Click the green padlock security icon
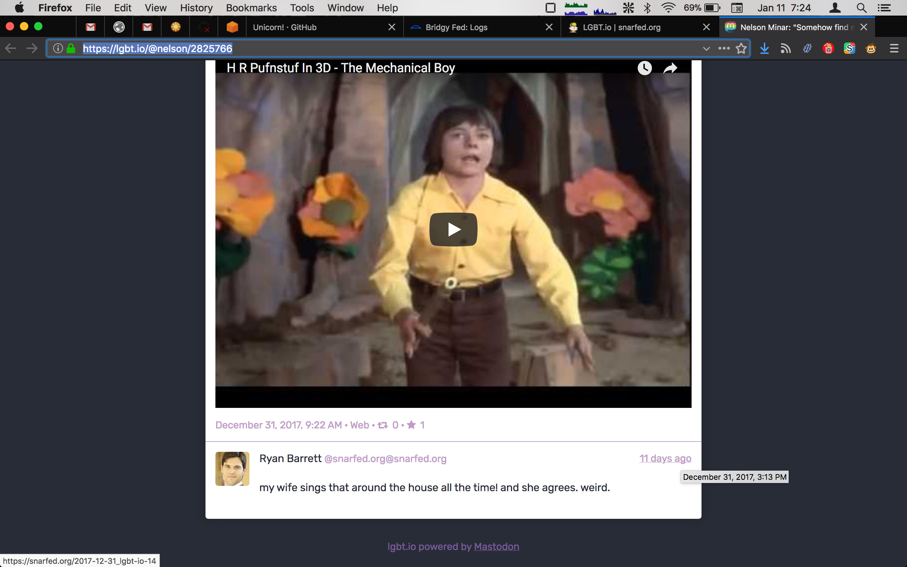This screenshot has height=567, width=907. pos(71,49)
